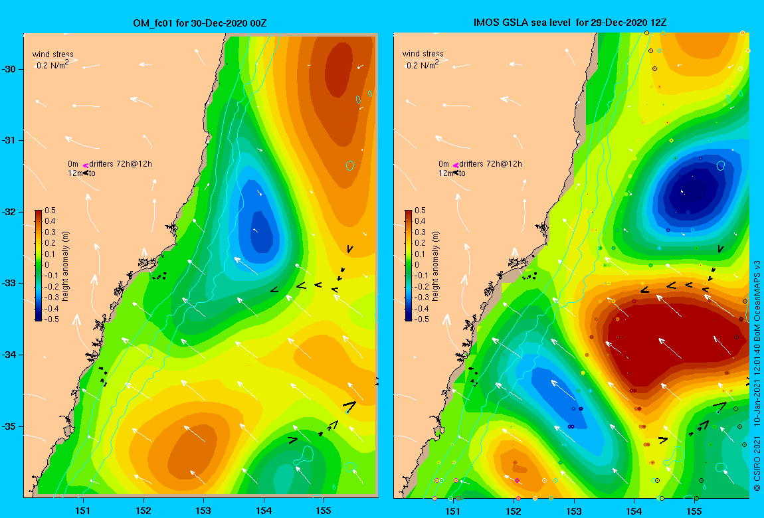
Task: Click the -31 latitude axis label
Action: coord(9,141)
